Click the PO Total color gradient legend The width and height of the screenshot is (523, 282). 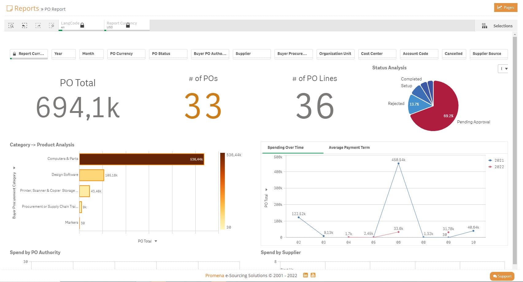tap(222, 191)
